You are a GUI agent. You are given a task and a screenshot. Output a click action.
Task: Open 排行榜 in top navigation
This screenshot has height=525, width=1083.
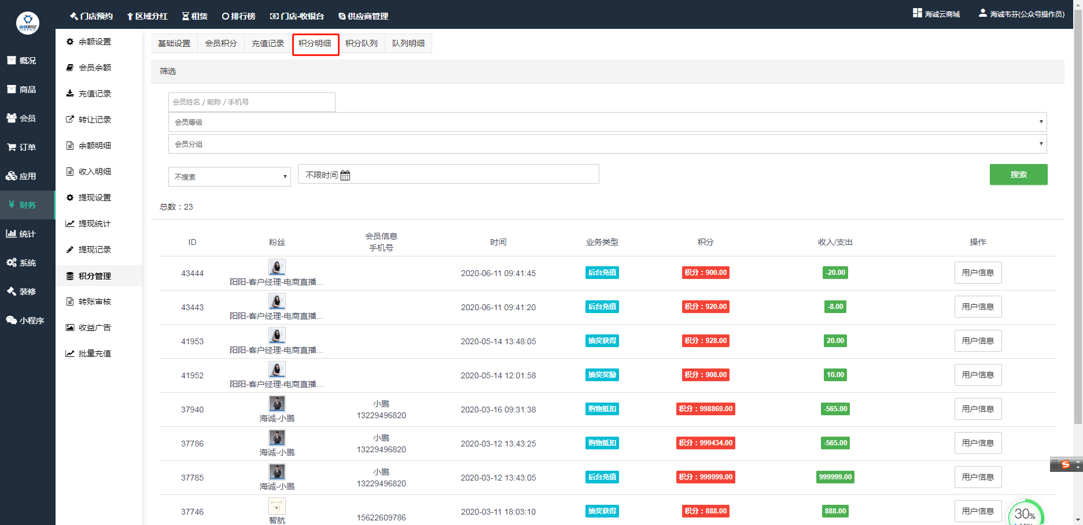[238, 16]
